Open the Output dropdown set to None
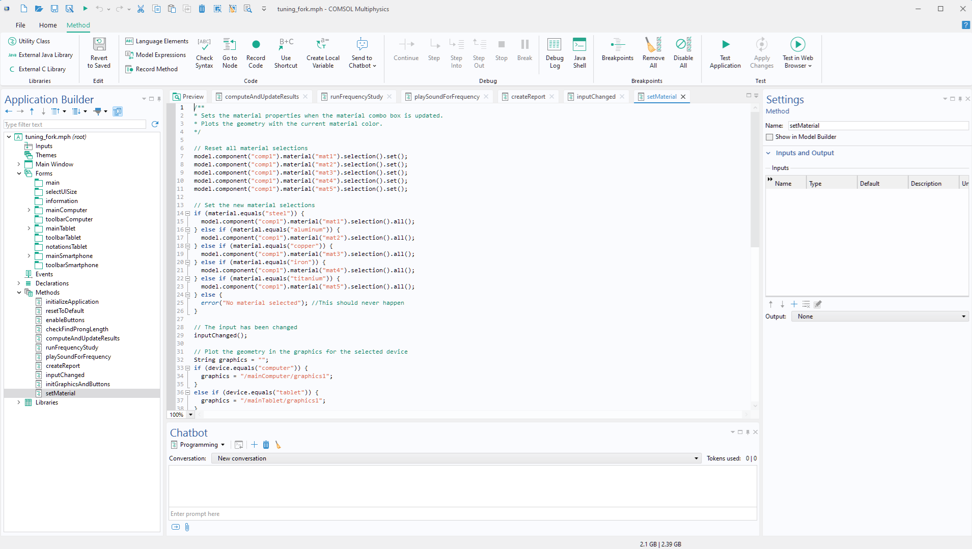 click(880, 316)
